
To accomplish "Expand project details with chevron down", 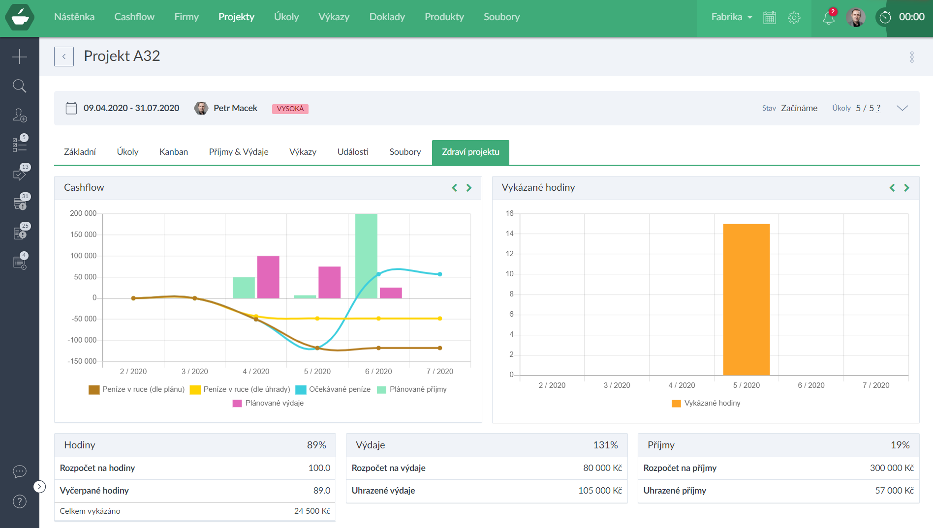I will [902, 108].
